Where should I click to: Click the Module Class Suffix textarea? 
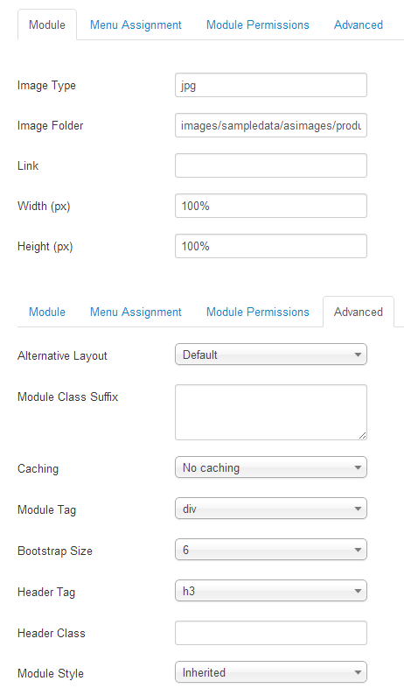click(271, 412)
